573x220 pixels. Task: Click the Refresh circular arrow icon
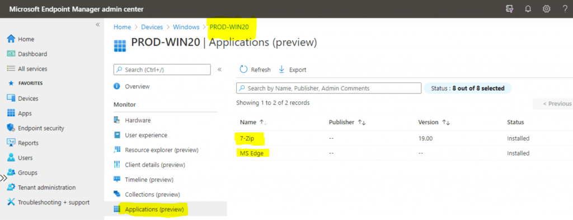click(x=243, y=69)
